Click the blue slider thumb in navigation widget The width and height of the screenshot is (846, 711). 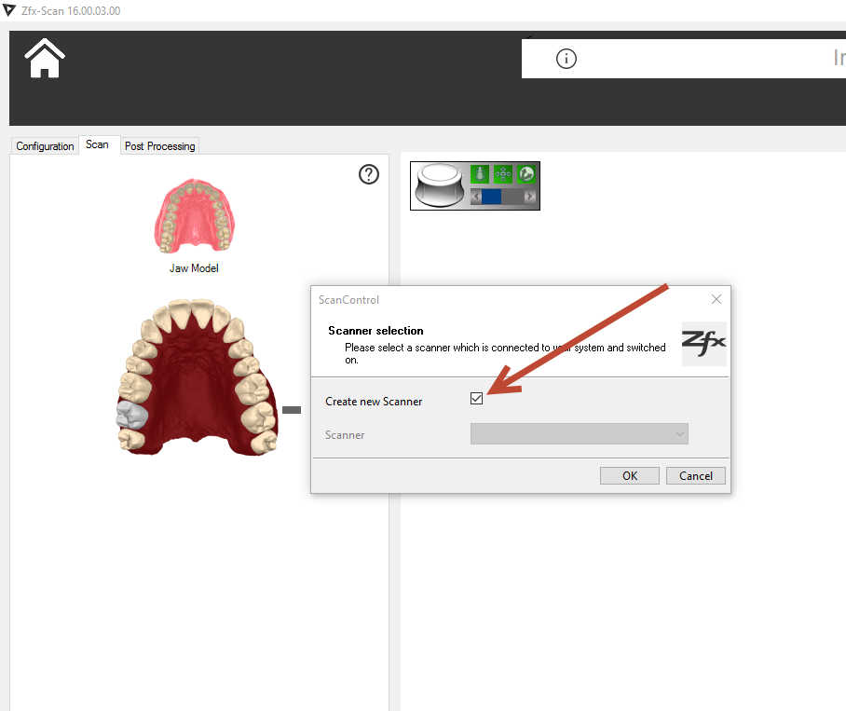click(x=491, y=197)
